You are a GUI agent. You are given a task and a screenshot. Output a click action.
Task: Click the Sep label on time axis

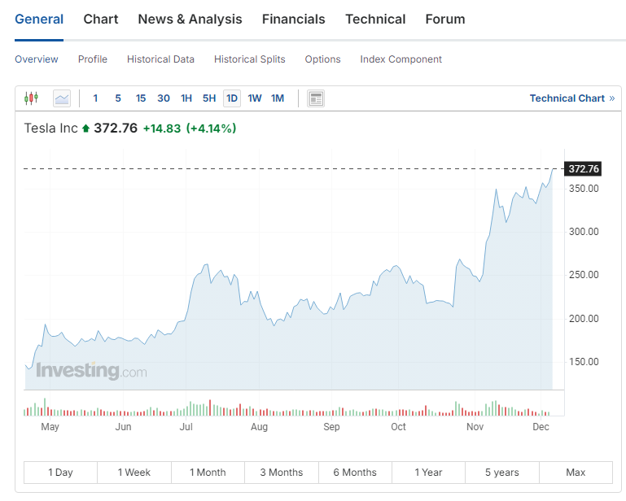pyautogui.click(x=331, y=427)
